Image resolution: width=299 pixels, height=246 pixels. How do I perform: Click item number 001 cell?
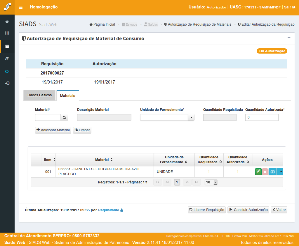48,172
